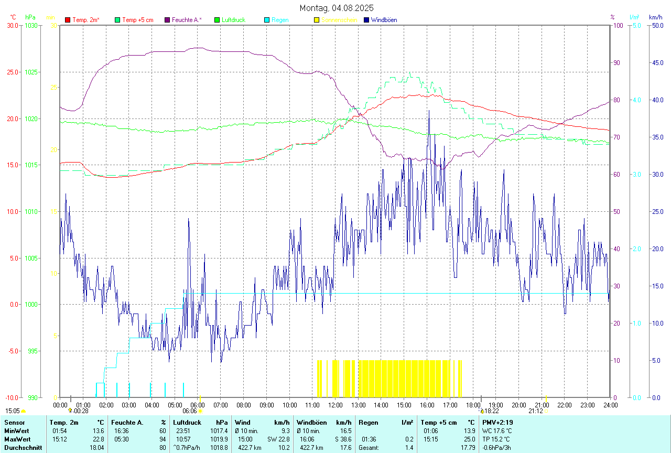
Task: Click the Sensor header in the statistics table
Action: (x=14, y=423)
